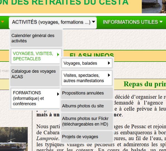Open the INFORMATIONS UTILES menu
The image size is (166, 151).
tap(133, 22)
